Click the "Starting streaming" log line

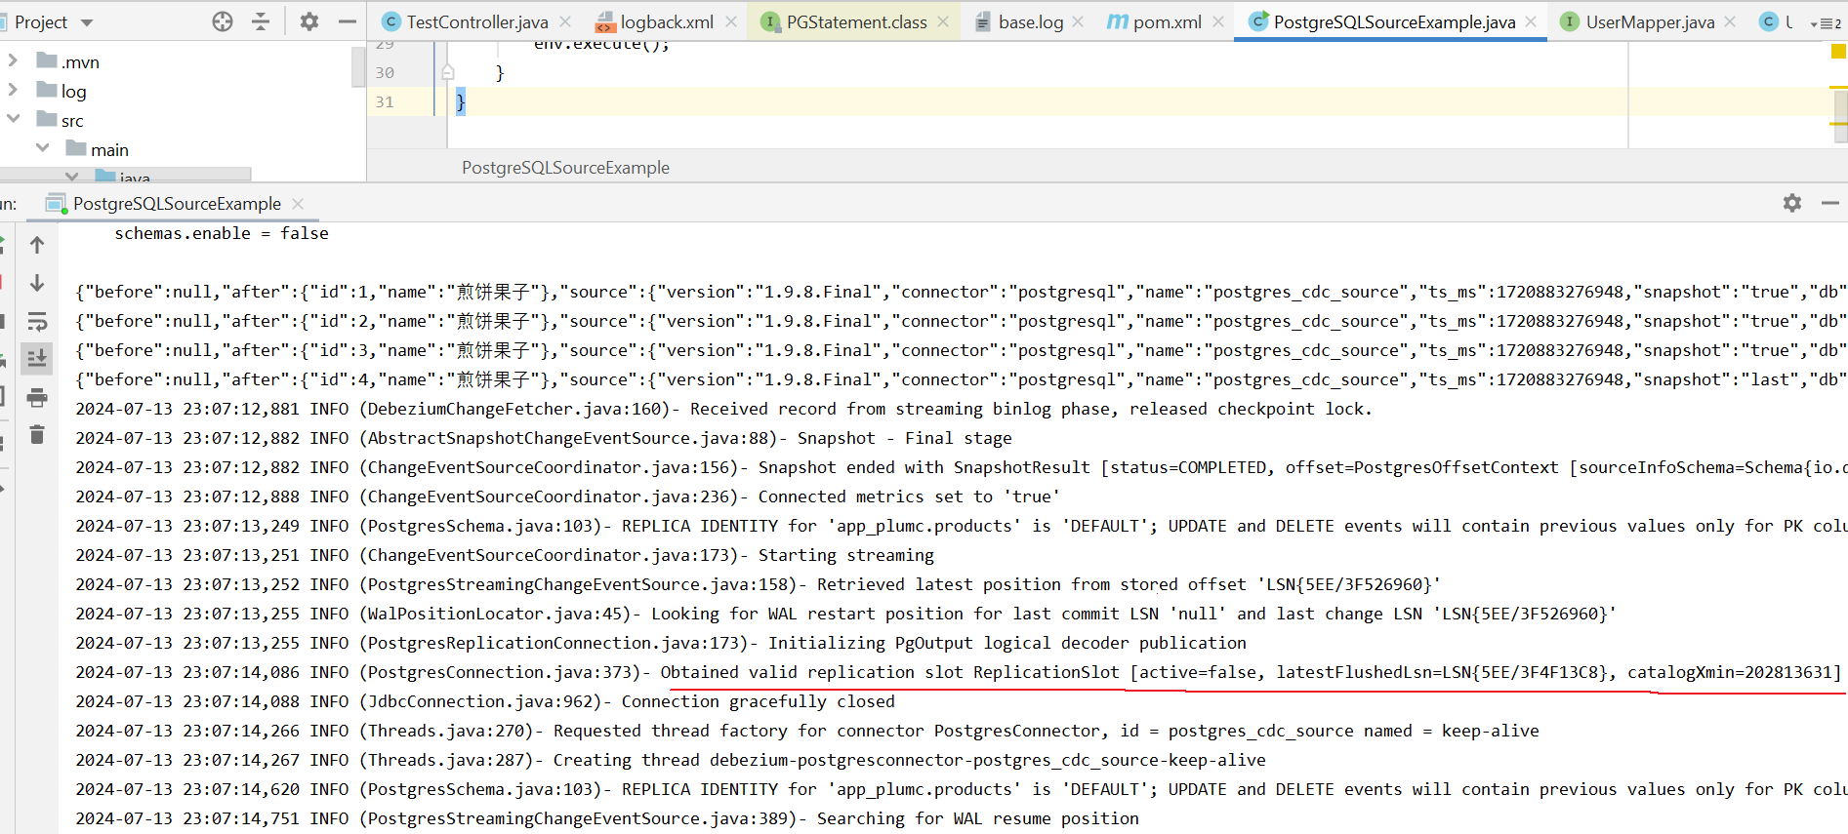505,555
